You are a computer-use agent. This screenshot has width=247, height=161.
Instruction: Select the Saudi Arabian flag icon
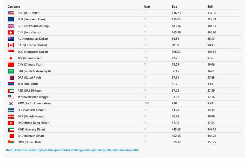pos(11,71)
